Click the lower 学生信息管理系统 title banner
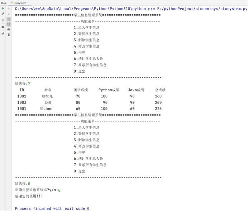The width and height of the screenshot is (248, 211). tap(88, 115)
